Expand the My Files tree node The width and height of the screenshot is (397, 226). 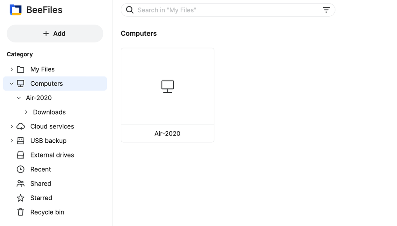[12, 69]
